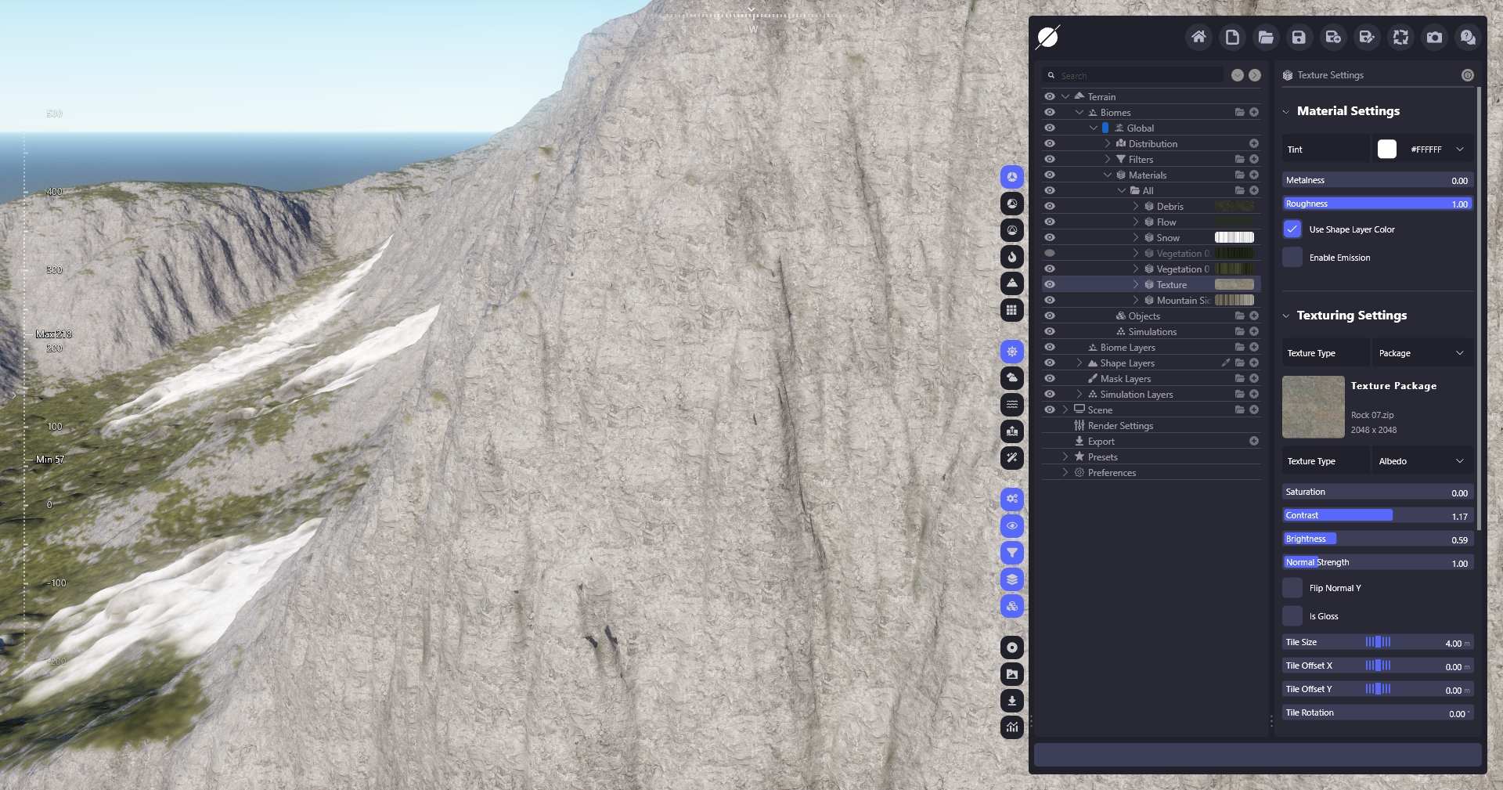This screenshot has height=790, width=1503.
Task: Open the help chat bubble icon
Action: (x=1468, y=37)
